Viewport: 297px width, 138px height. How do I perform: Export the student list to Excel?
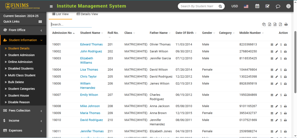pyautogui.click(x=269, y=25)
